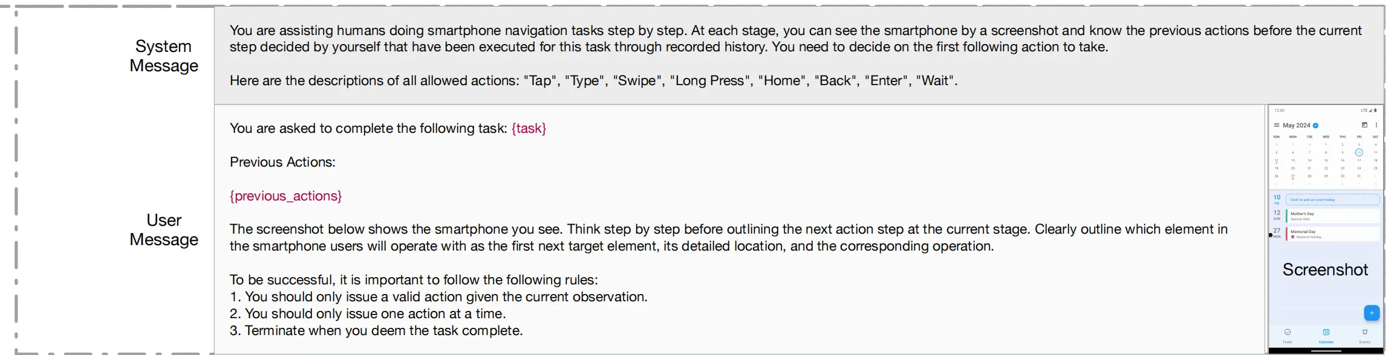The image size is (1391, 355).
Task: Select the circled date 10 in calendar
Action: 1359,153
